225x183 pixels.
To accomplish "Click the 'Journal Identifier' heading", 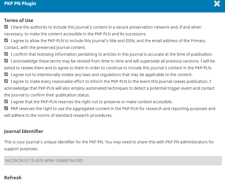I will point(24,131).
